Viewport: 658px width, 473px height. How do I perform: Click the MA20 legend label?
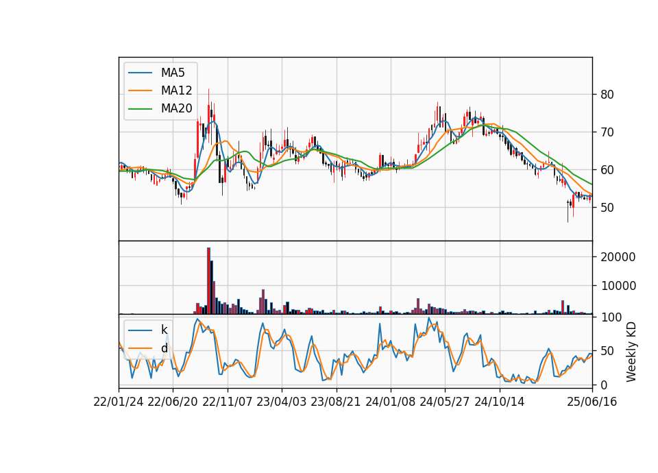176,108
